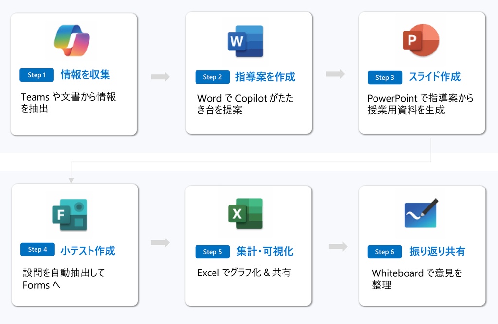Viewport: 498px width, 324px height.
Task: Click the text Excel でグラフ化 & 共有
Action: (244, 273)
